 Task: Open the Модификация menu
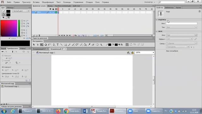pyautogui.click(x=48, y=2)
